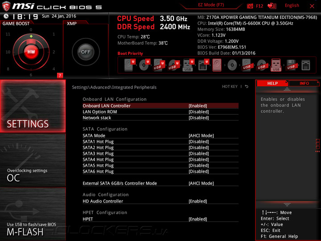Toggle the XMP OFF button
321x241 pixels.
click(x=86, y=52)
